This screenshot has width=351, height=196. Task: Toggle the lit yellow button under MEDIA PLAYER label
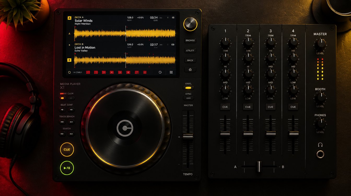pyautogui.click(x=62, y=98)
